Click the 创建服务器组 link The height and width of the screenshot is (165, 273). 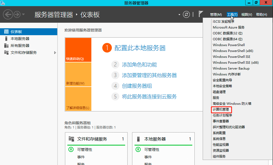tap(137, 86)
